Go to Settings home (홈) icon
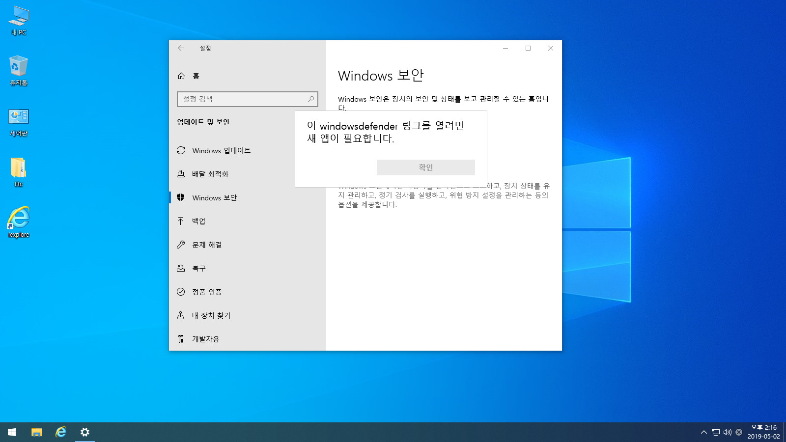 coord(181,76)
